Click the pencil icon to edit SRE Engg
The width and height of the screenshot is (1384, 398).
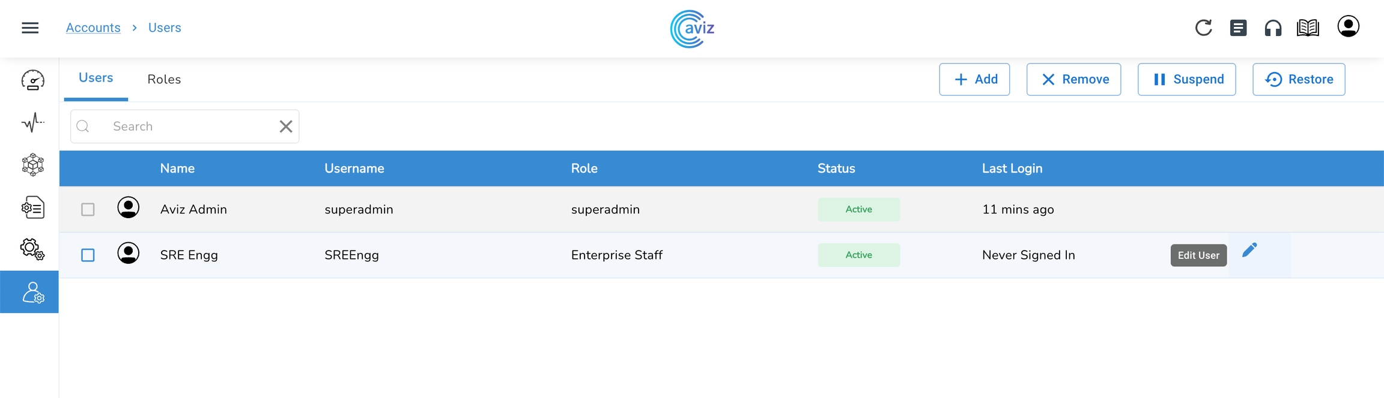(x=1249, y=250)
